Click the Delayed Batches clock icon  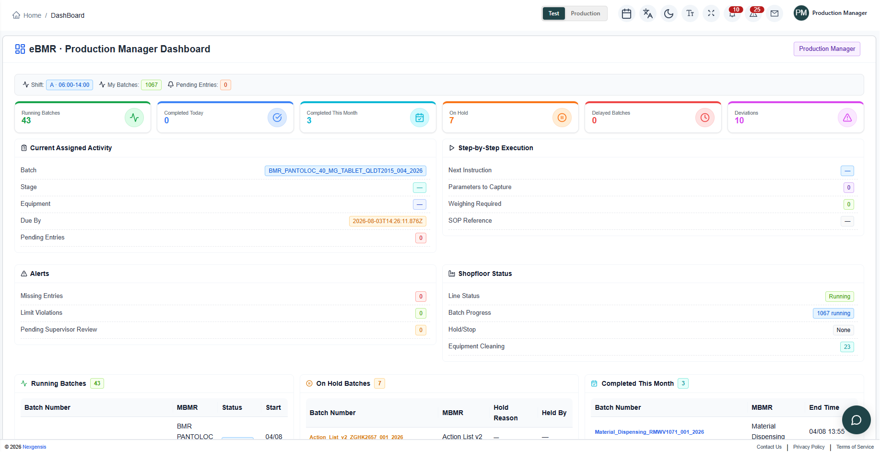[705, 118]
